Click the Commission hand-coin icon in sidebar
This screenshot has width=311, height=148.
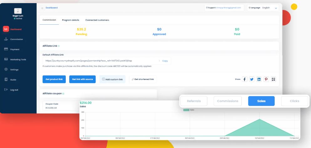click(6, 39)
